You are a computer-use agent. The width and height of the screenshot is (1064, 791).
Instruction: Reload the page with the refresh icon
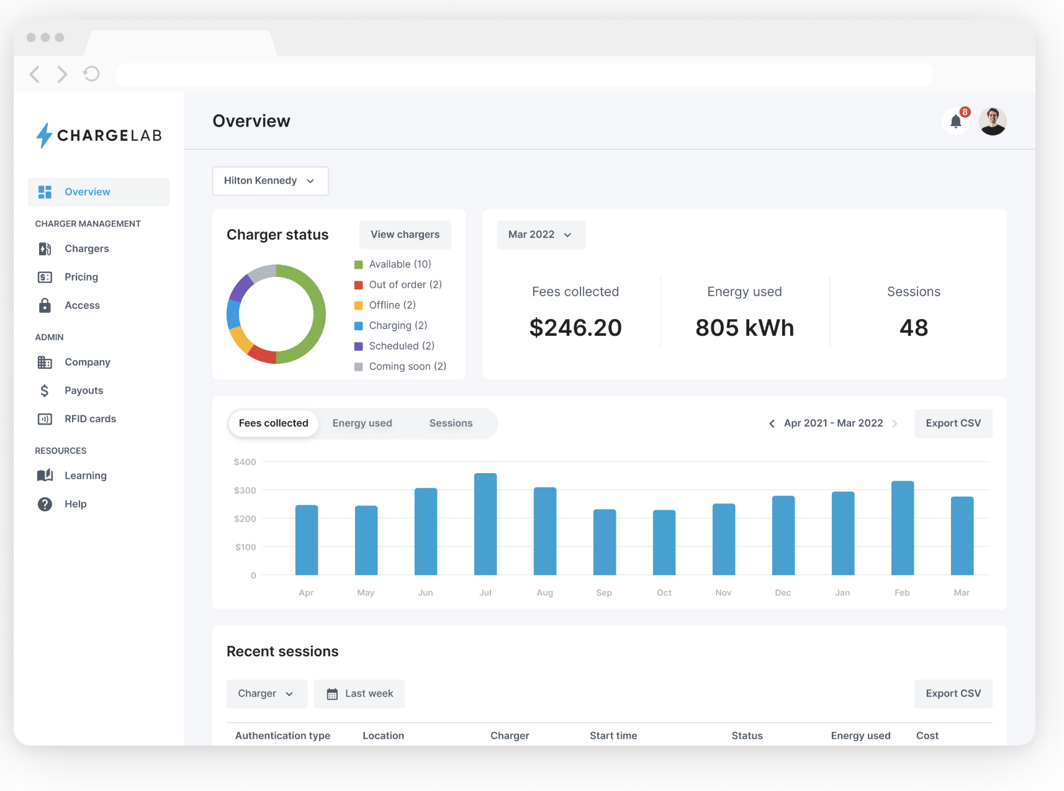[x=91, y=74]
